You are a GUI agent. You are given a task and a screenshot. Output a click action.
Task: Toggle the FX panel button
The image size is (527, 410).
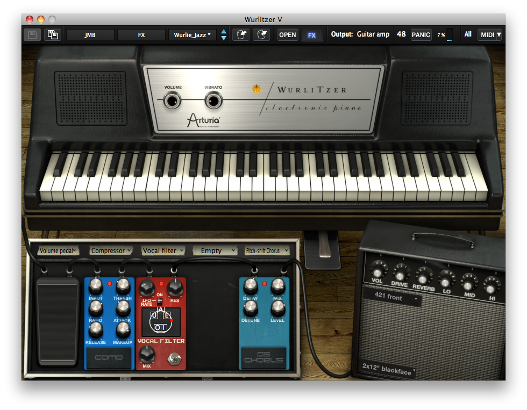[312, 35]
